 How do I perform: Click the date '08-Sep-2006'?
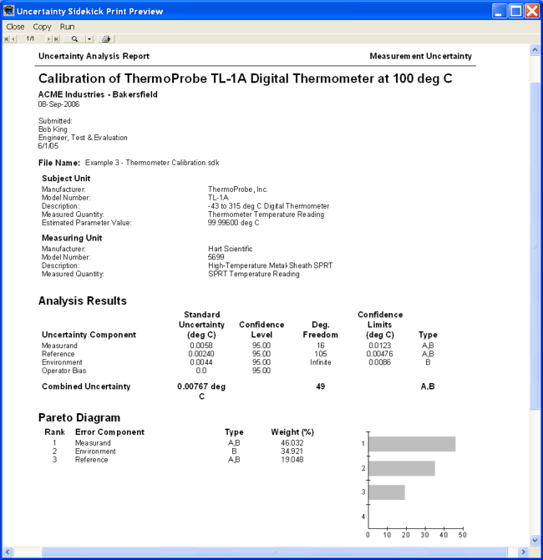58,104
